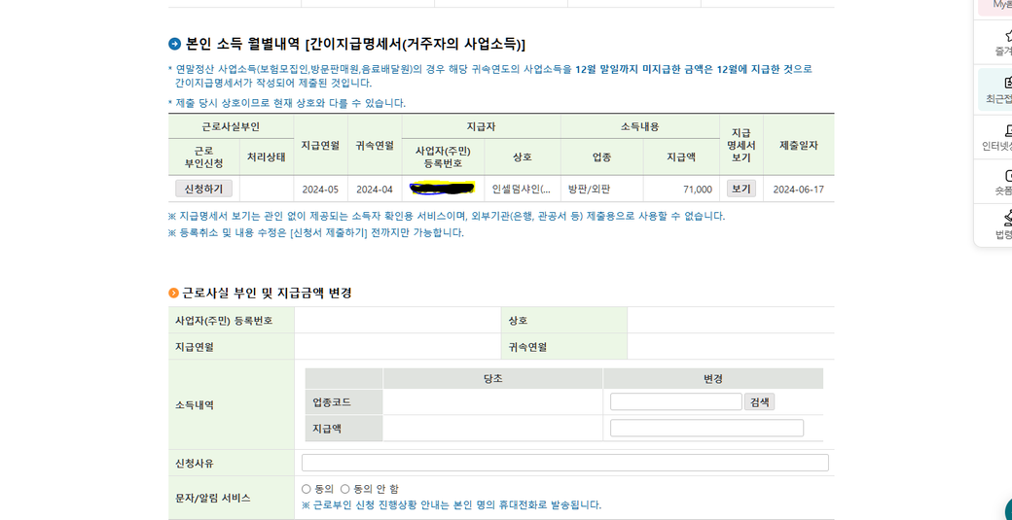The width and height of the screenshot is (1012, 520).
Task: Click 검색 button next to 업종코드 field
Action: [759, 401]
